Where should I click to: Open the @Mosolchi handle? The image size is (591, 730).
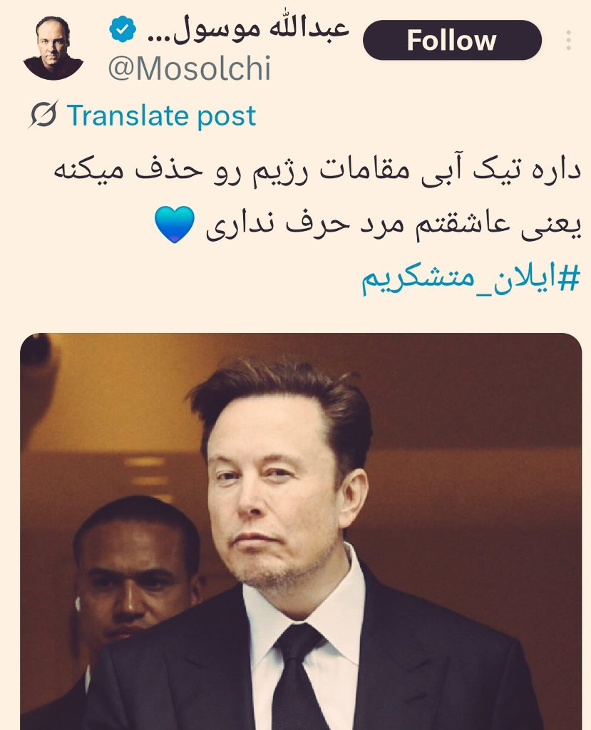coord(189,68)
